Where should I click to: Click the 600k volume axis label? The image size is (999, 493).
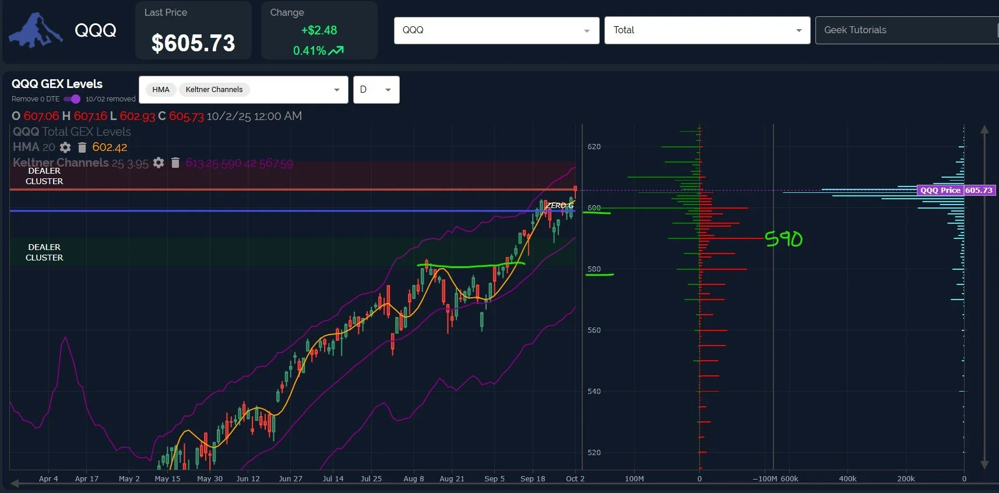(789, 479)
